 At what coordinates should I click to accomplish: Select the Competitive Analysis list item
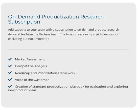31,66
